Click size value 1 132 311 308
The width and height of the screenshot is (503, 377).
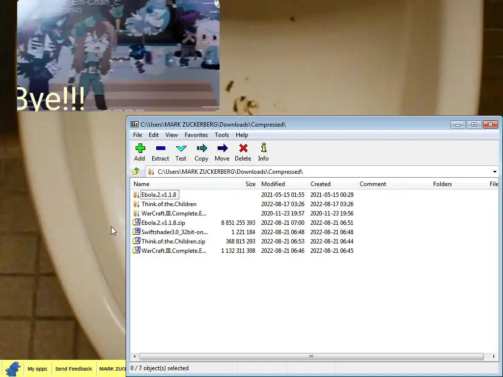pyautogui.click(x=238, y=250)
